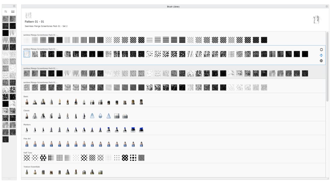Open Brush Properties sliders icon in palette

6,12
